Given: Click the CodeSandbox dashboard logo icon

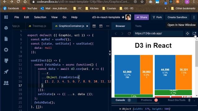Looking at the screenshot, I should pyautogui.click(x=6, y=17).
